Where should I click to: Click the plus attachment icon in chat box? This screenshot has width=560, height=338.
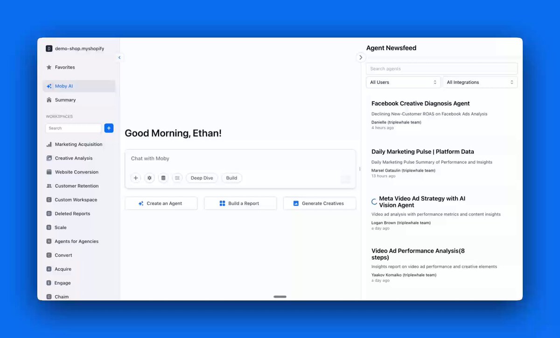click(x=136, y=178)
